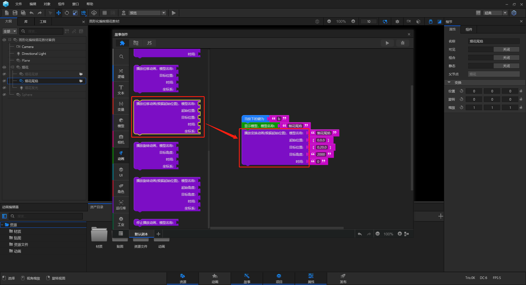Image resolution: width=526 pixels, height=285 pixels.
Task: Open the story debug bug icon
Action: coord(403,43)
